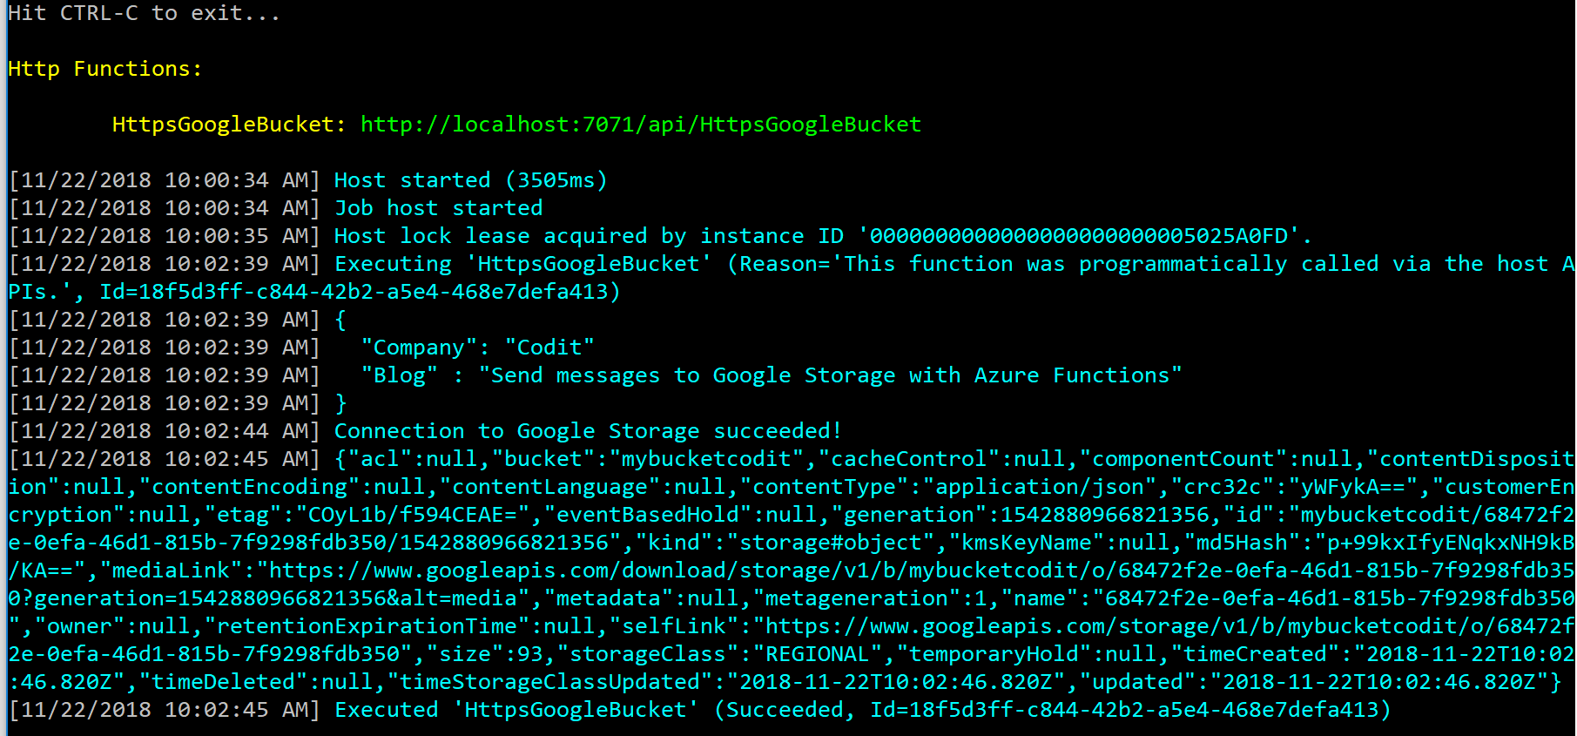Click the "Hit CTRL-C to exit..." text
The image size is (1577, 736).
pyautogui.click(x=144, y=13)
